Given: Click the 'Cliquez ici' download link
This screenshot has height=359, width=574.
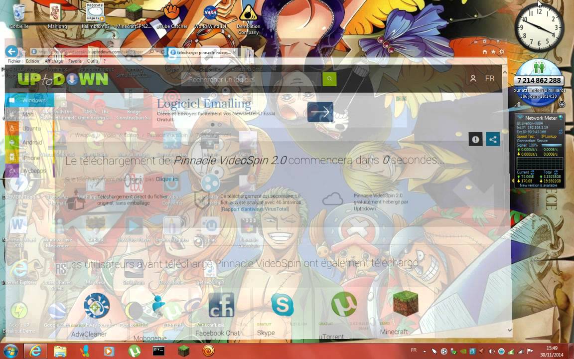Looking at the screenshot, I should [167, 179].
